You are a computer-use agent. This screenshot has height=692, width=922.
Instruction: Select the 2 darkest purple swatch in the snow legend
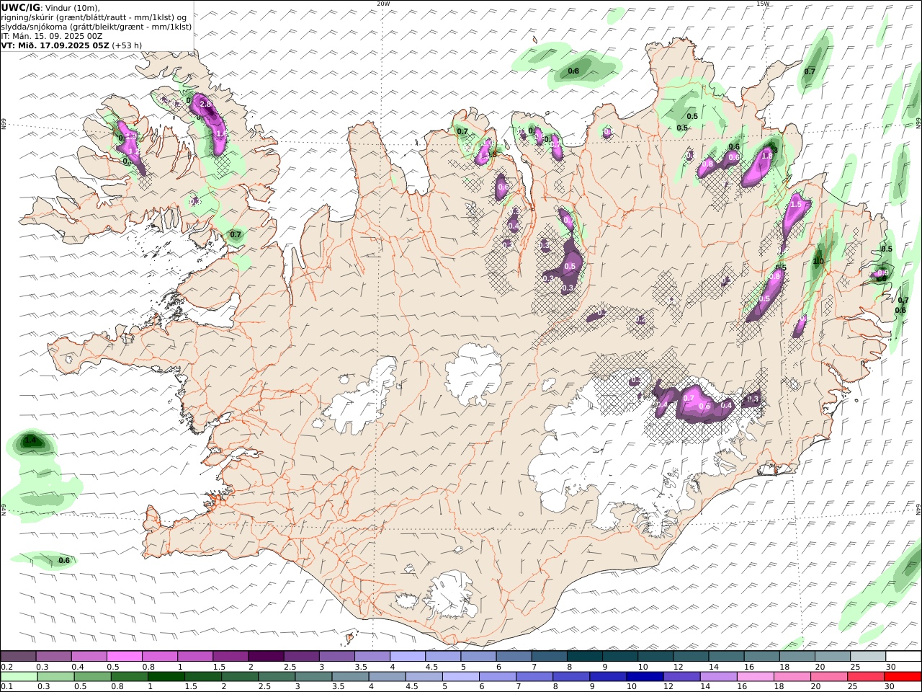266,657
